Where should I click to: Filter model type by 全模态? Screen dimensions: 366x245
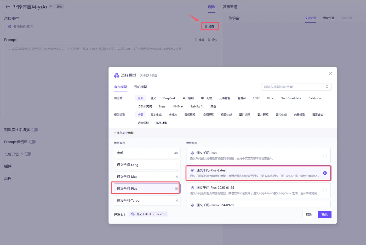[x=173, y=115]
